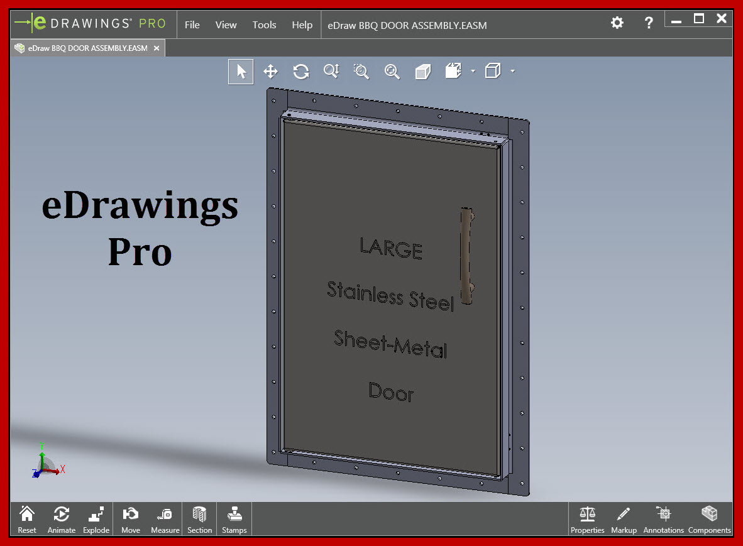This screenshot has width=743, height=546.
Task: Open the Measure tool
Action: point(165,520)
